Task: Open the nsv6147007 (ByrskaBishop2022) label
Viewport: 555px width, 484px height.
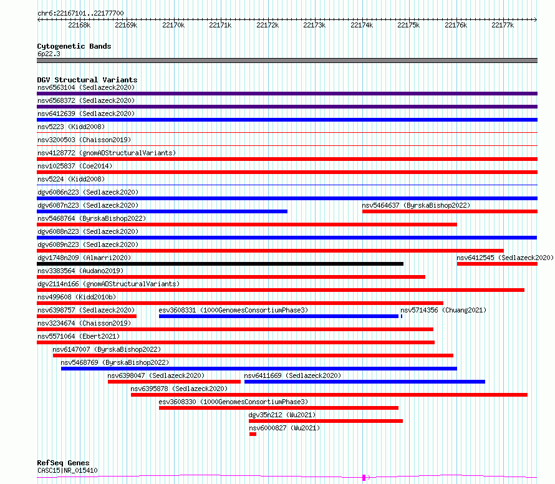Action: point(107,349)
